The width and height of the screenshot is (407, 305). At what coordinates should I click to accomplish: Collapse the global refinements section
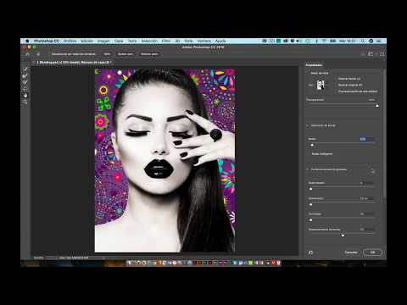pyautogui.click(x=308, y=169)
